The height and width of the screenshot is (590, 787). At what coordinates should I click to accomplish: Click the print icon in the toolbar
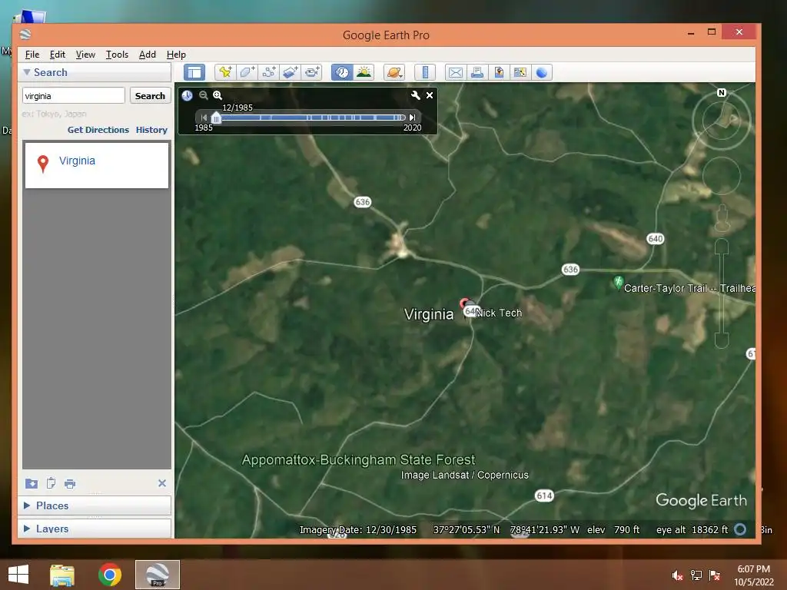coord(477,72)
